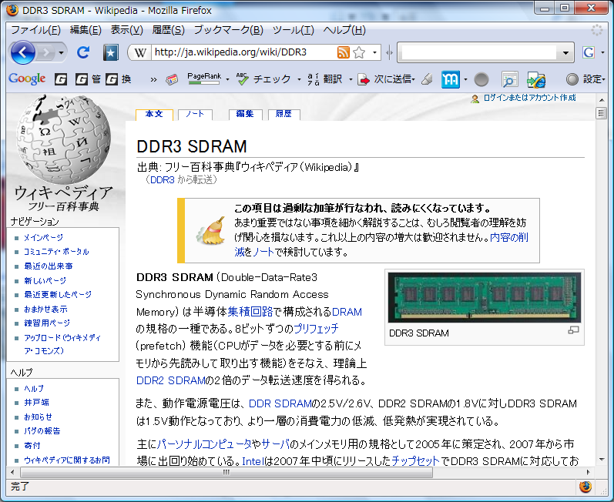This screenshot has width=614, height=502.
Task: Open the 履歴 page tab
Action: point(284,114)
